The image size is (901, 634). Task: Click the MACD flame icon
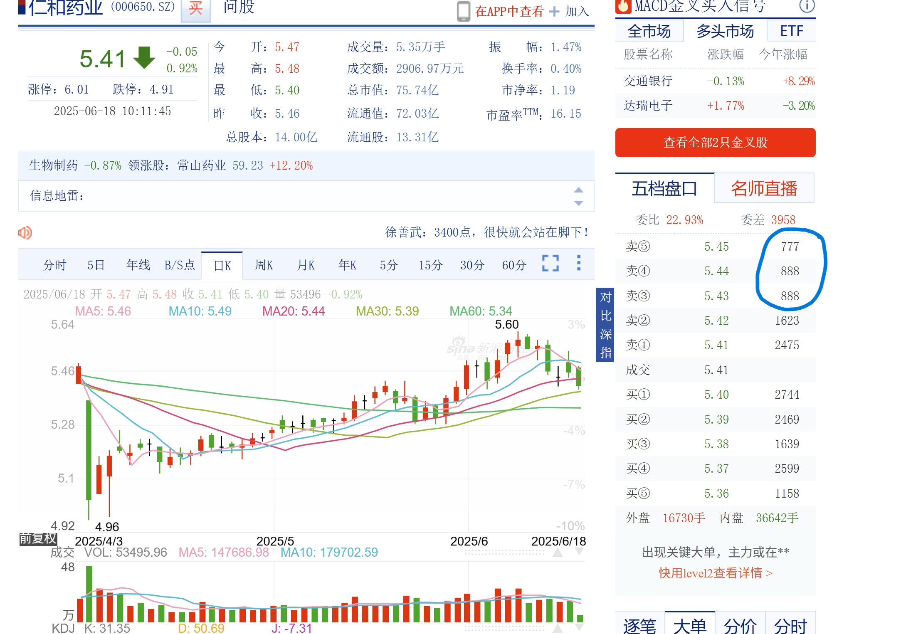tap(623, 6)
